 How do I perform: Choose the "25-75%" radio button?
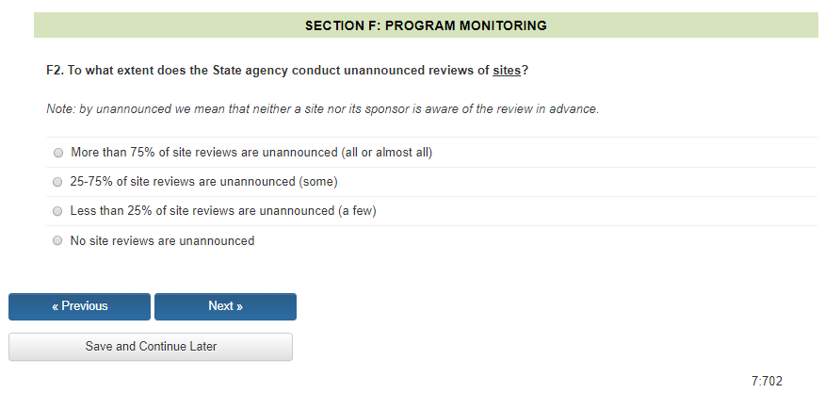click(59, 182)
